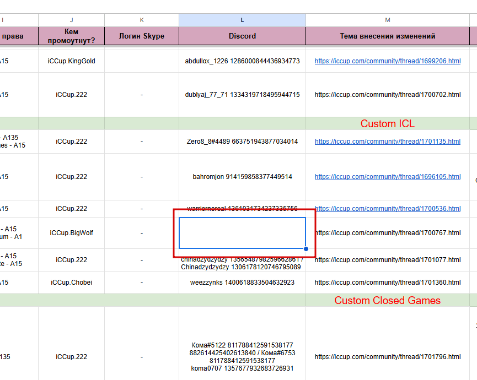Click the 'Логин Skype' header cell
This screenshot has height=380, width=477.
point(142,36)
